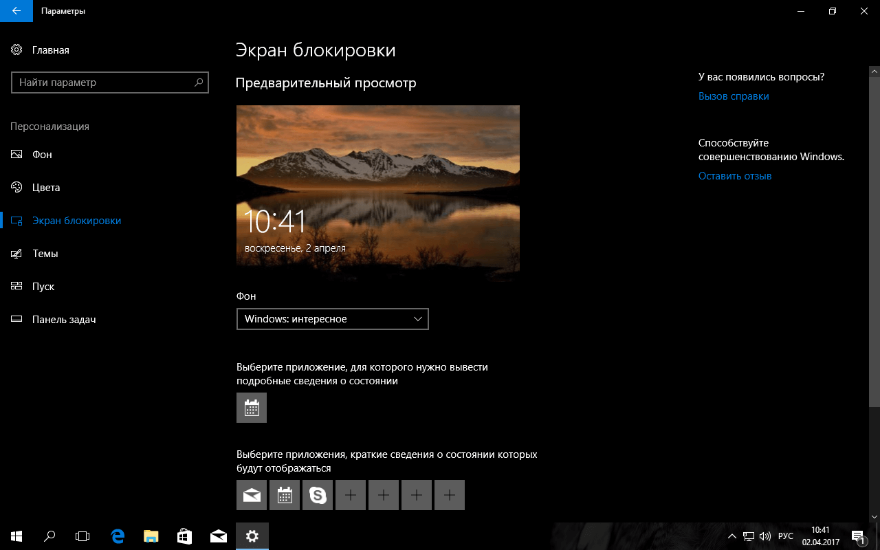Open the taskbar clock and calendar

[x=821, y=536]
